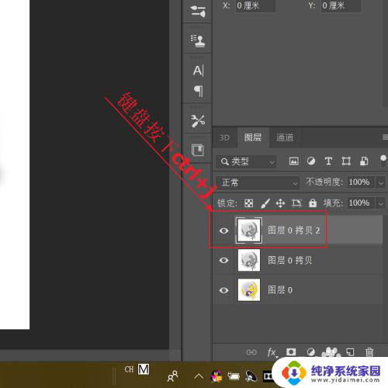Open the Paragraph panel icon
388x388 pixels.
199,91
